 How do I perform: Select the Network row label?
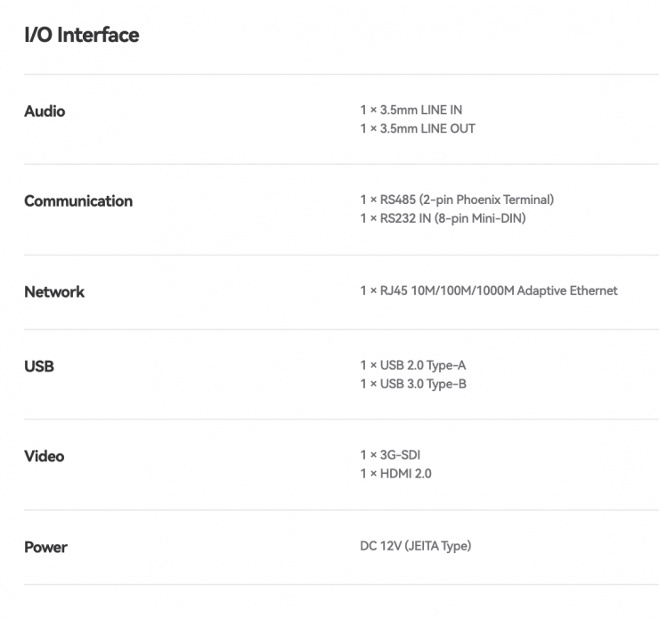[54, 291]
